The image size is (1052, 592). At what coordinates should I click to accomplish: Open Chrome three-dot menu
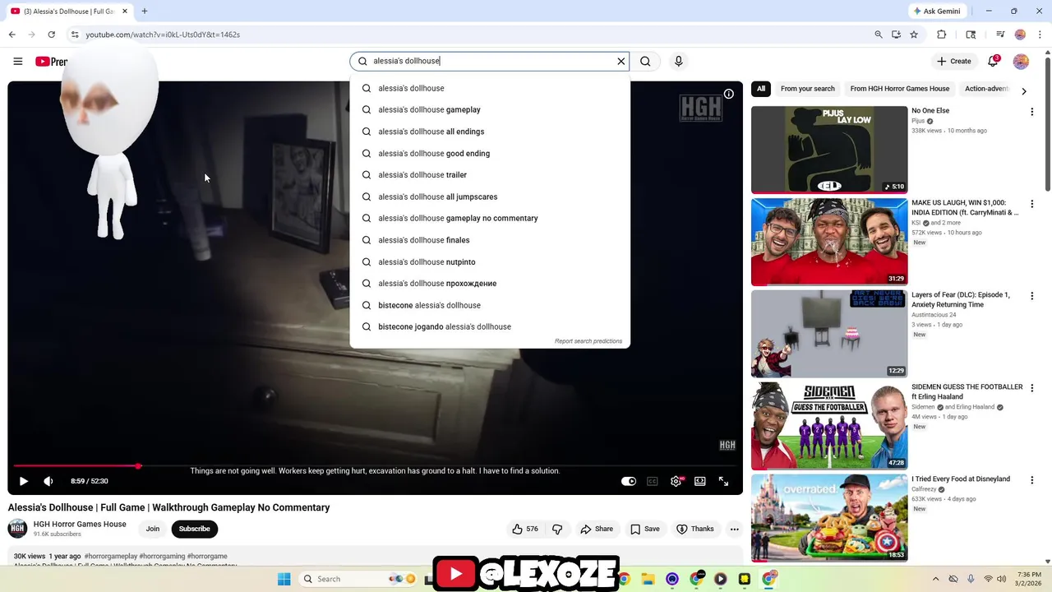(x=1040, y=35)
